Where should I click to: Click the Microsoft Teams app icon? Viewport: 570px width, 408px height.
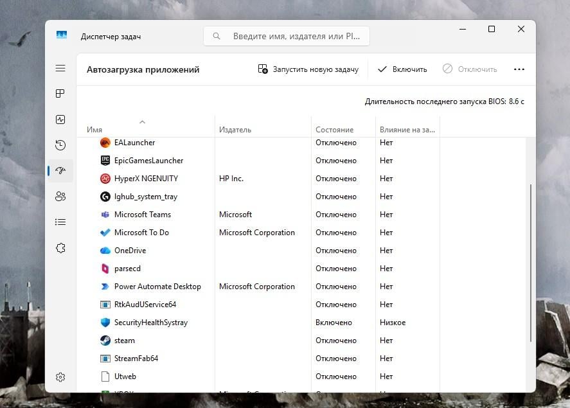tap(105, 215)
